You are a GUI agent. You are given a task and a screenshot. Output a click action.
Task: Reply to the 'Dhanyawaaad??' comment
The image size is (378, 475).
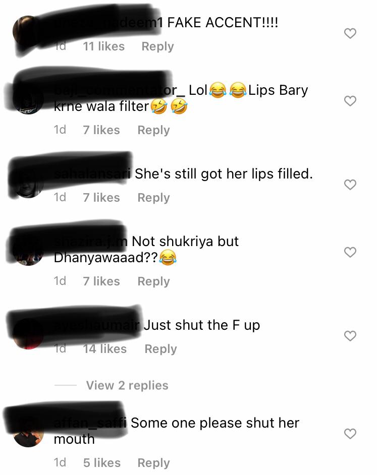point(153,281)
